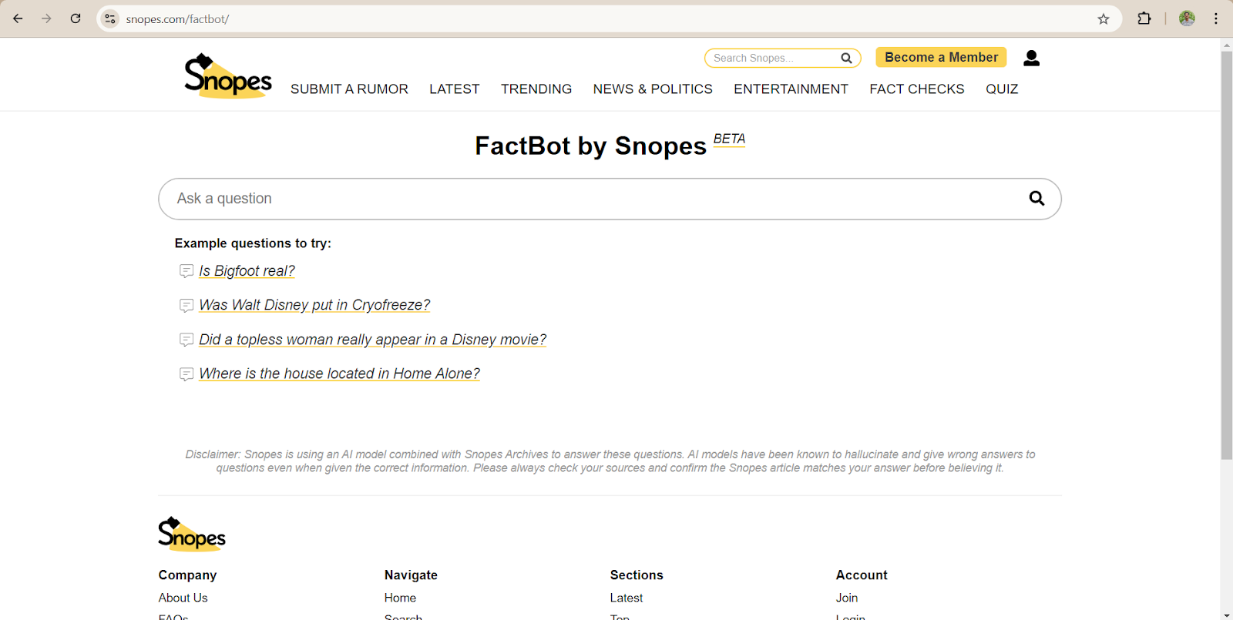Choose Where is the Home Alone house question
1233x620 pixels.
tap(339, 374)
